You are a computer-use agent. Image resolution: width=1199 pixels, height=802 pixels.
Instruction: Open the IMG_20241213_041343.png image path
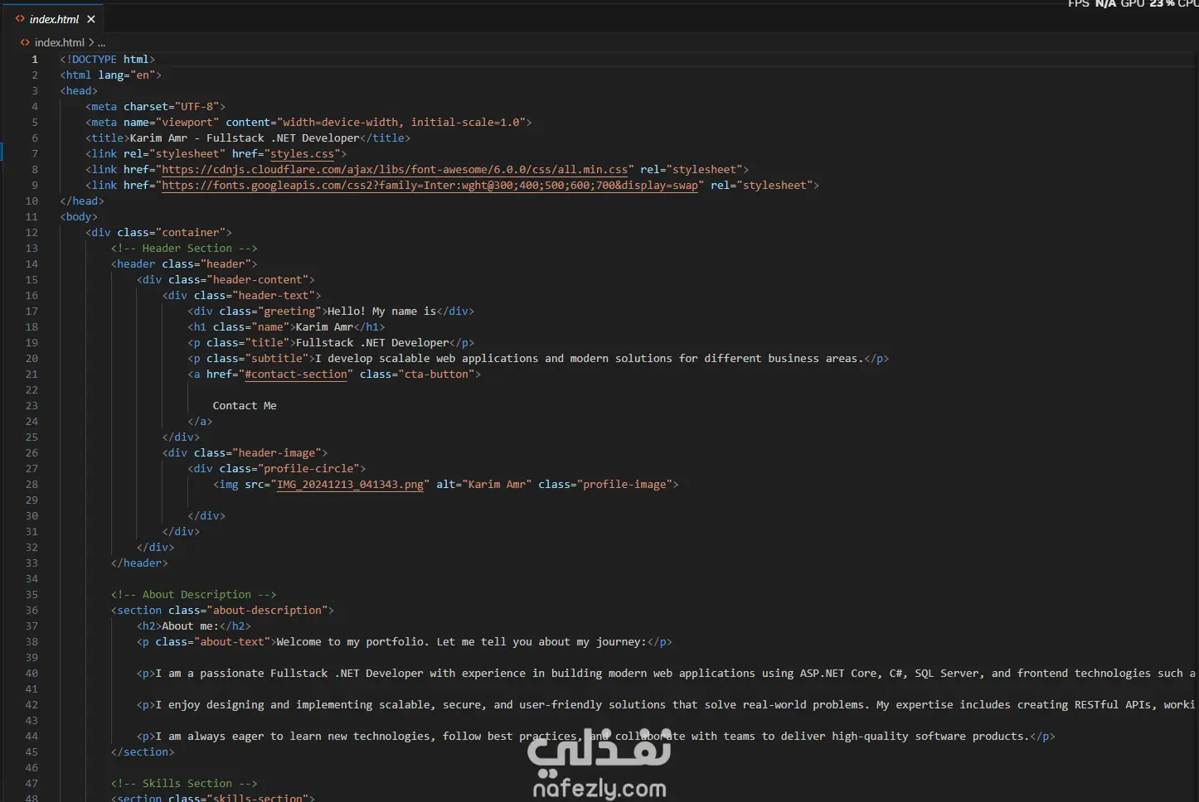point(350,485)
